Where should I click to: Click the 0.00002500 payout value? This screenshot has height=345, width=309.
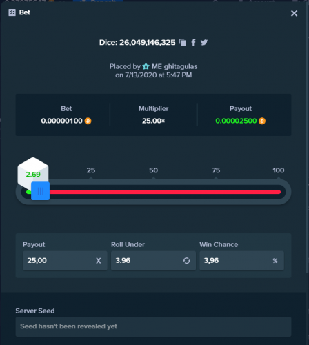coord(236,121)
